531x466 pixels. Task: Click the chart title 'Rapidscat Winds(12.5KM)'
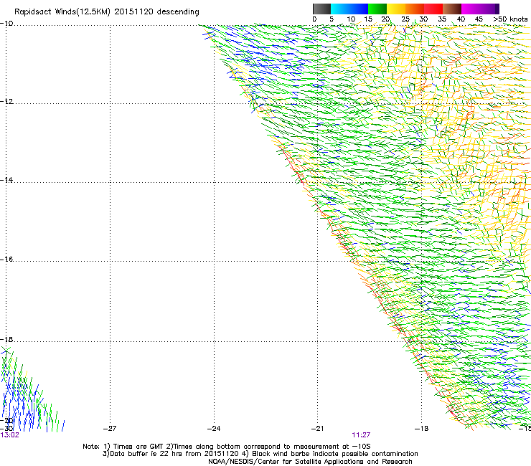click(62, 12)
